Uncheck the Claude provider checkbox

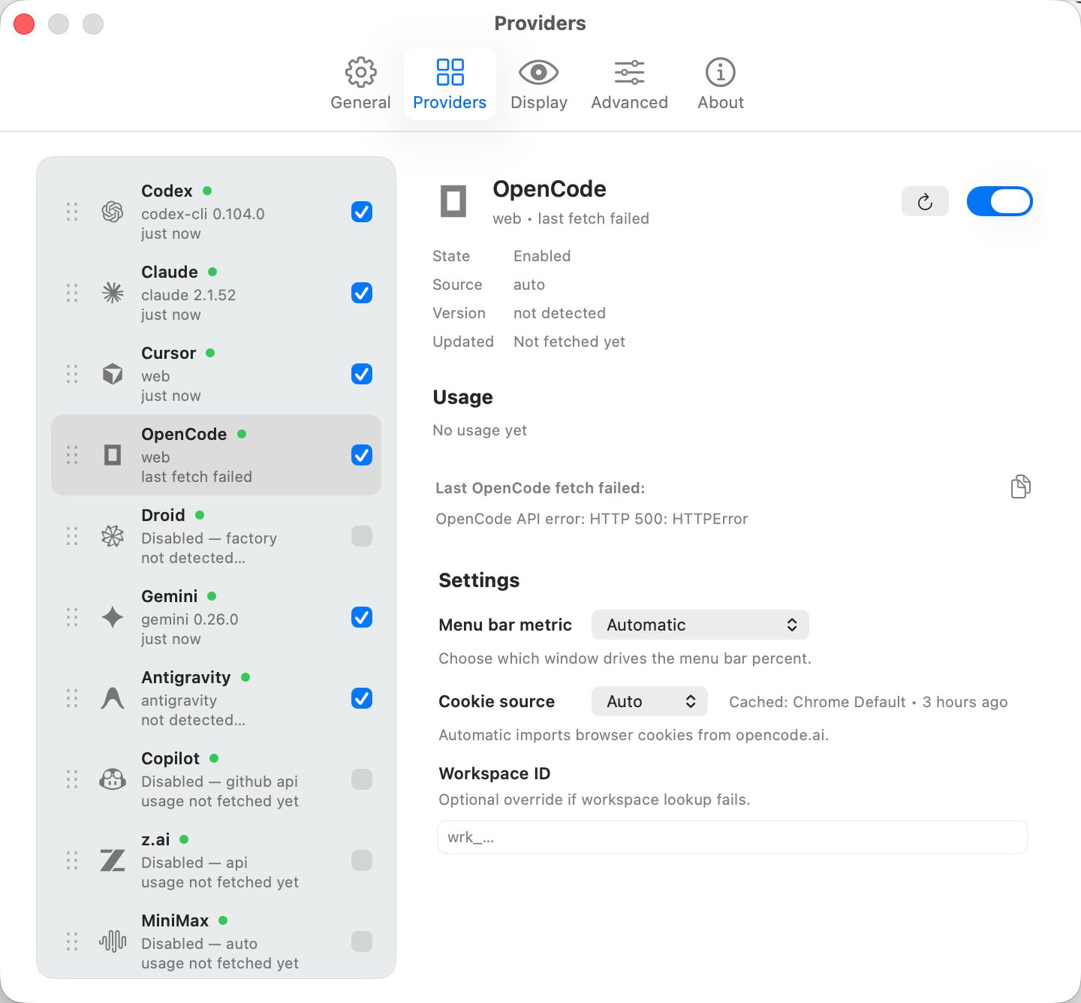point(362,293)
